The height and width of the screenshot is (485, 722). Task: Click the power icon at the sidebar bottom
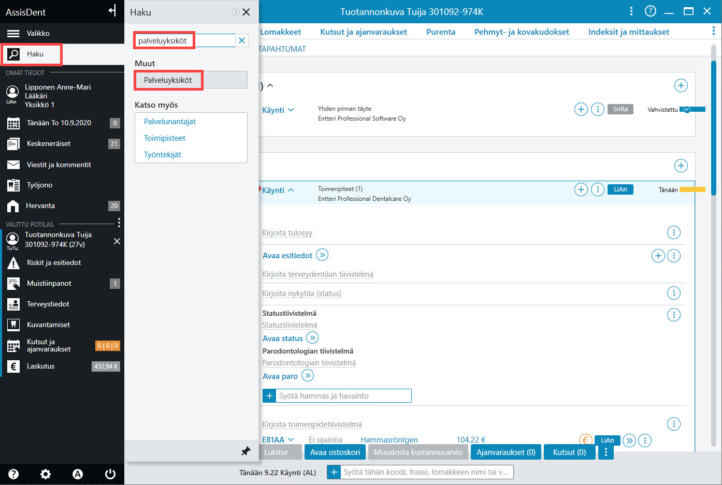110,474
